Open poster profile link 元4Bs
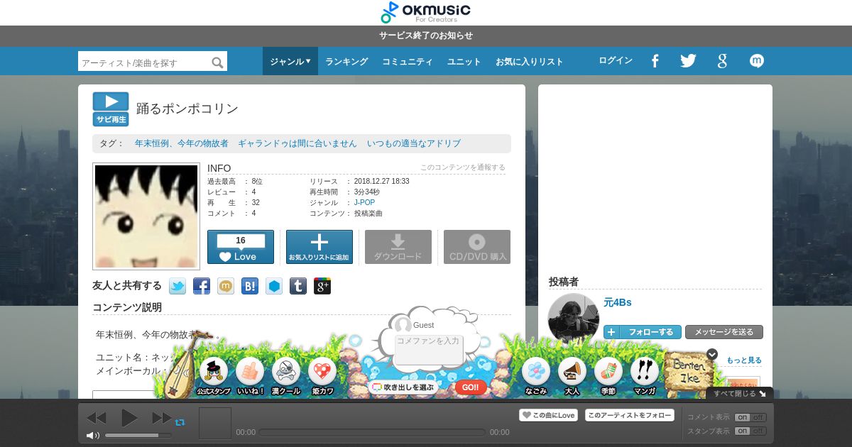The image size is (852, 447). (x=618, y=302)
